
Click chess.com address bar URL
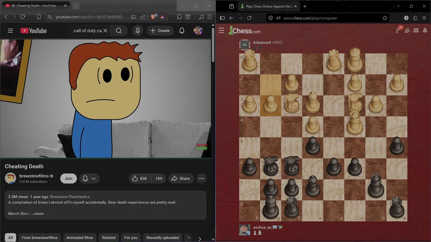click(x=310, y=18)
